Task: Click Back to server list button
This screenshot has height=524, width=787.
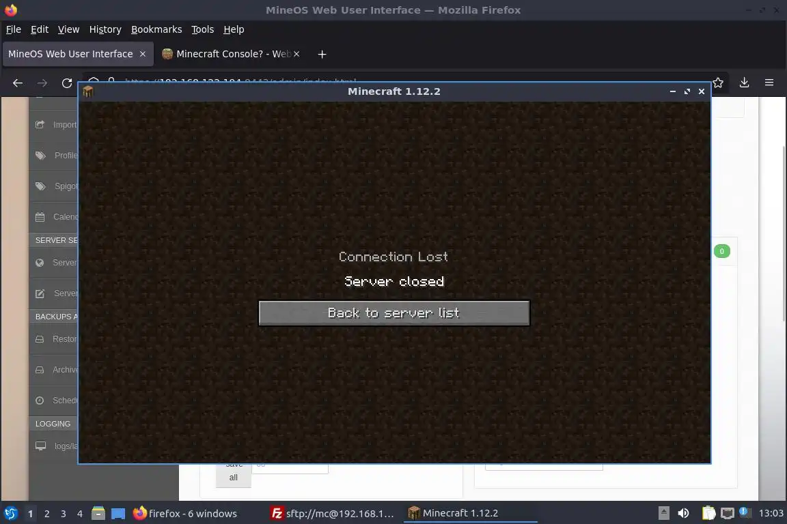Action: point(394,313)
